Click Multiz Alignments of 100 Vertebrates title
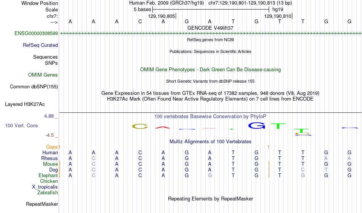362x213 pixels. tap(210, 142)
